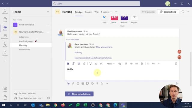The width and height of the screenshot is (192, 108).
Task: Open channel more options ellipsis
Action: tap(188, 12)
